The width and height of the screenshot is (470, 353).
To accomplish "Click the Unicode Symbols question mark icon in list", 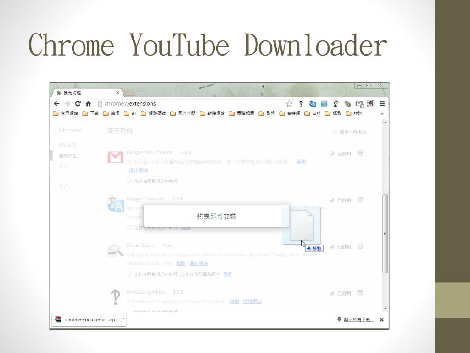I will 115,297.
